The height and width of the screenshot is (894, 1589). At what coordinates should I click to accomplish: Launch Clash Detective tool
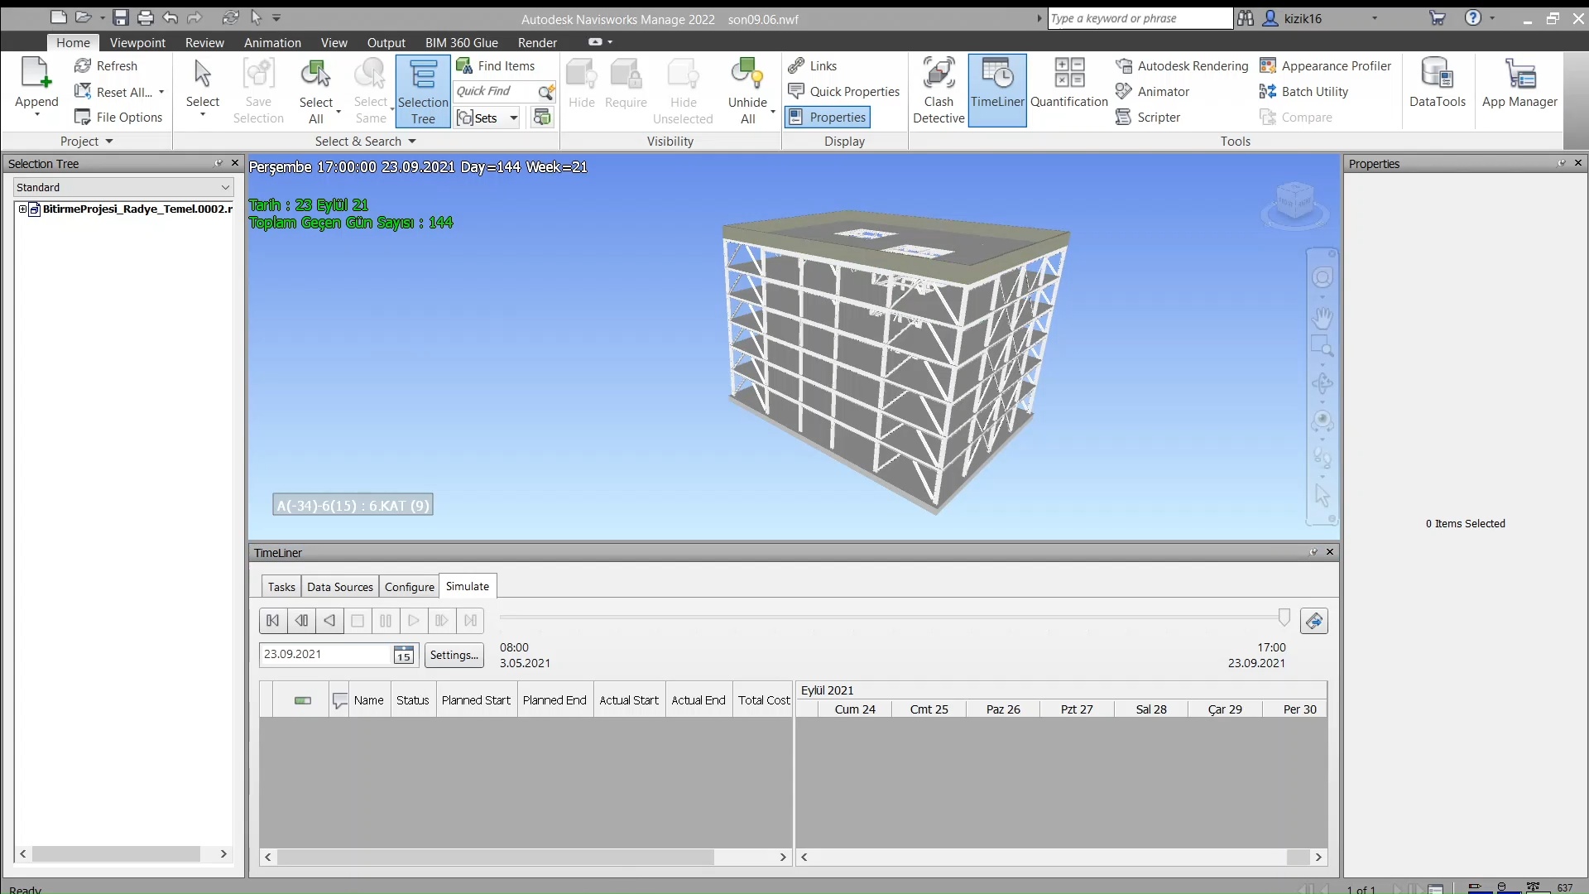point(939,91)
